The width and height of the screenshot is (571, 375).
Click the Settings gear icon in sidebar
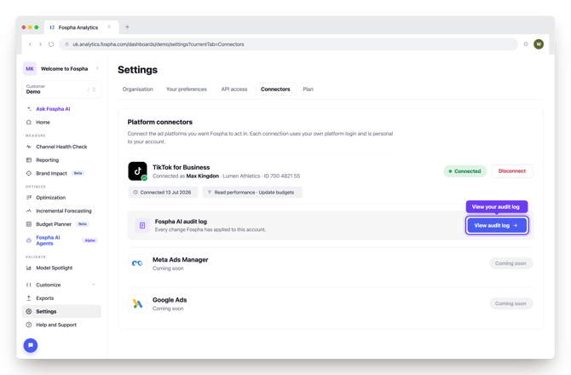tap(29, 312)
